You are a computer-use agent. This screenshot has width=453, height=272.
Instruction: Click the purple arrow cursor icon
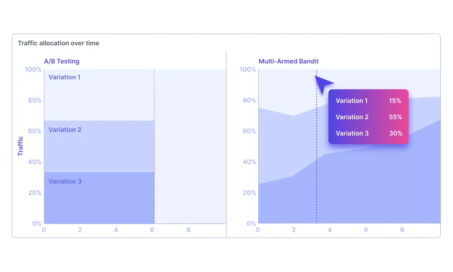[x=323, y=84]
